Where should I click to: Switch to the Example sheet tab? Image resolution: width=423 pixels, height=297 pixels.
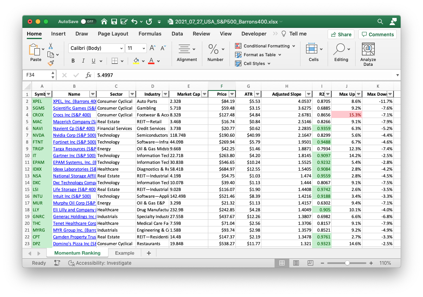125,253
